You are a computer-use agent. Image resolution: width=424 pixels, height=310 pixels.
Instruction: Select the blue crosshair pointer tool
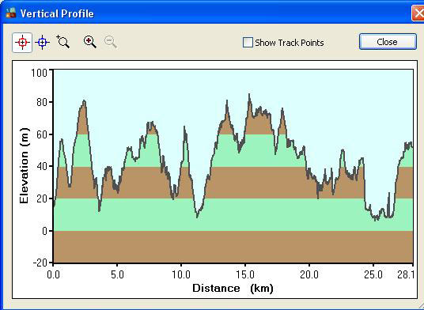[x=42, y=43]
